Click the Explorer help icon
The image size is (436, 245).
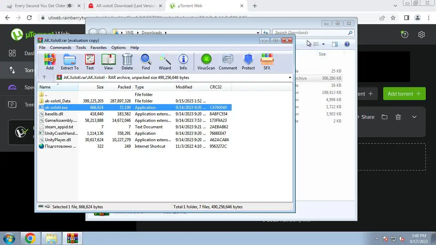347,44
